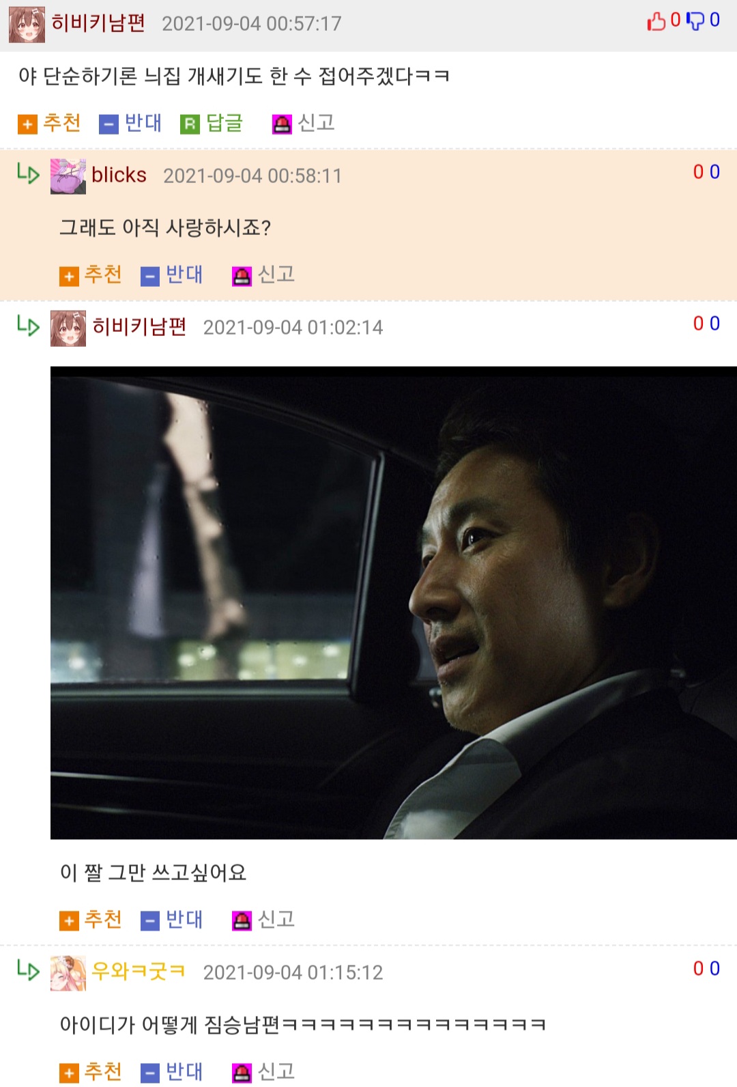Click 신고 siren icon on first comment
737x1087 pixels.
tap(282, 124)
